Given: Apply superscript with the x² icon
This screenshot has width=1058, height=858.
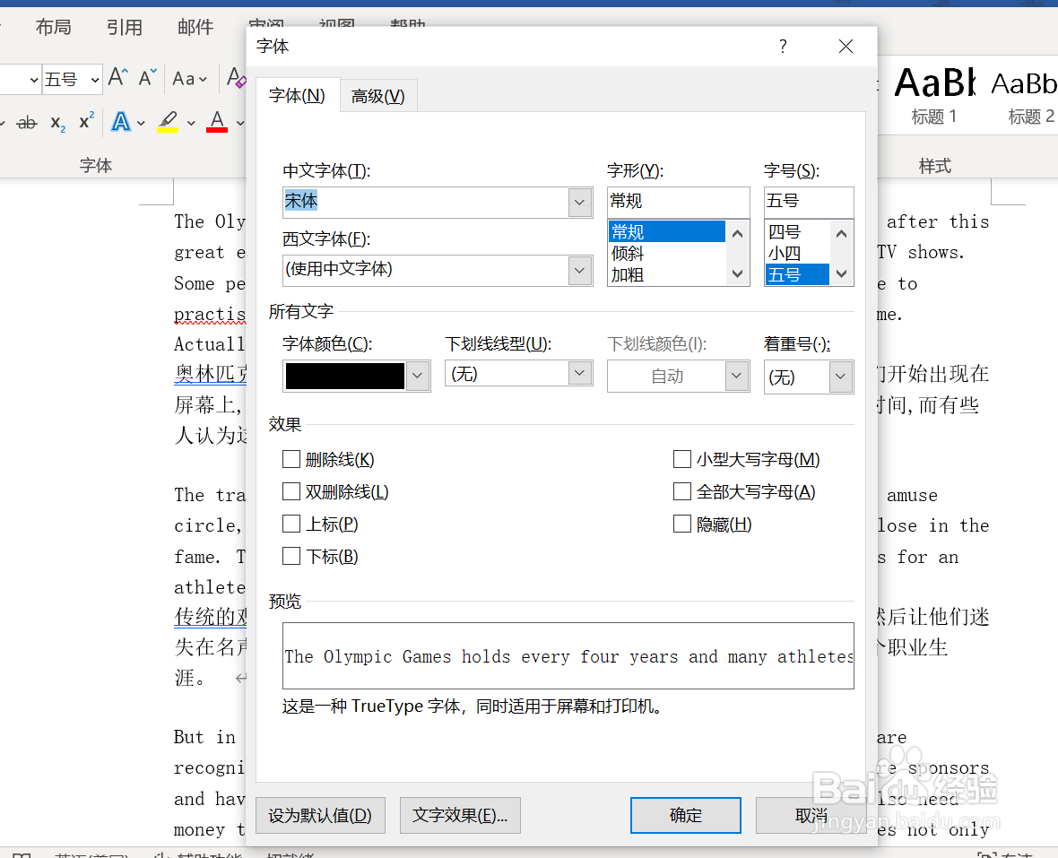Looking at the screenshot, I should click(x=86, y=121).
